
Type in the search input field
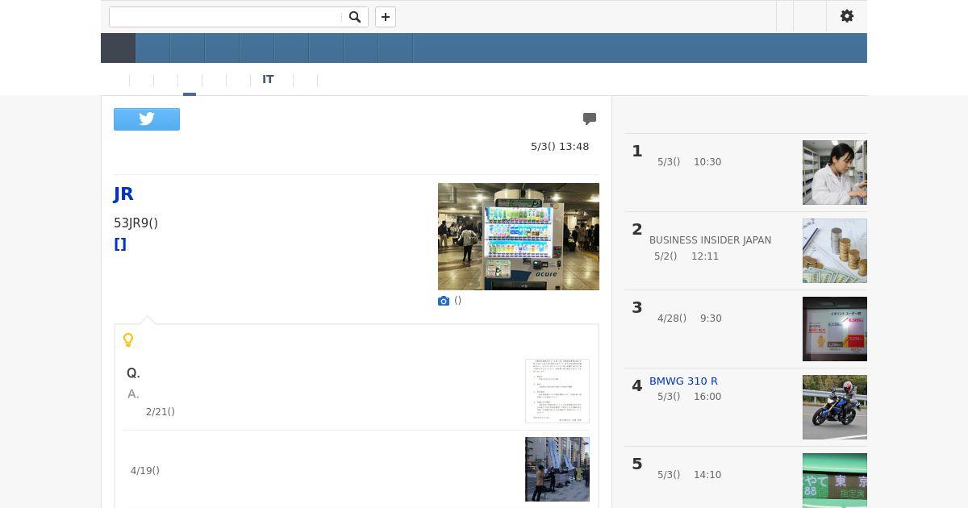tap(226, 17)
